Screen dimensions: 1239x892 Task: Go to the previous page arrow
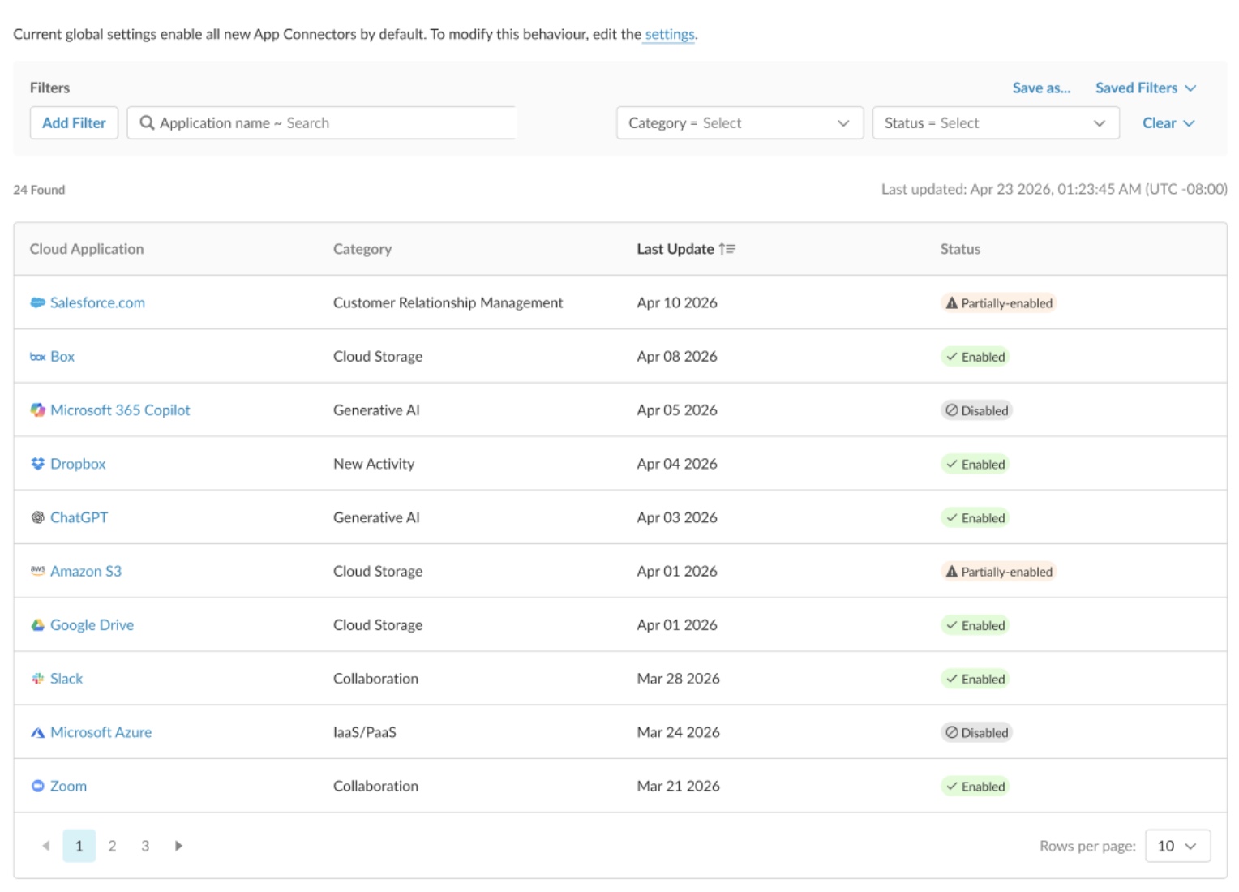click(x=45, y=846)
